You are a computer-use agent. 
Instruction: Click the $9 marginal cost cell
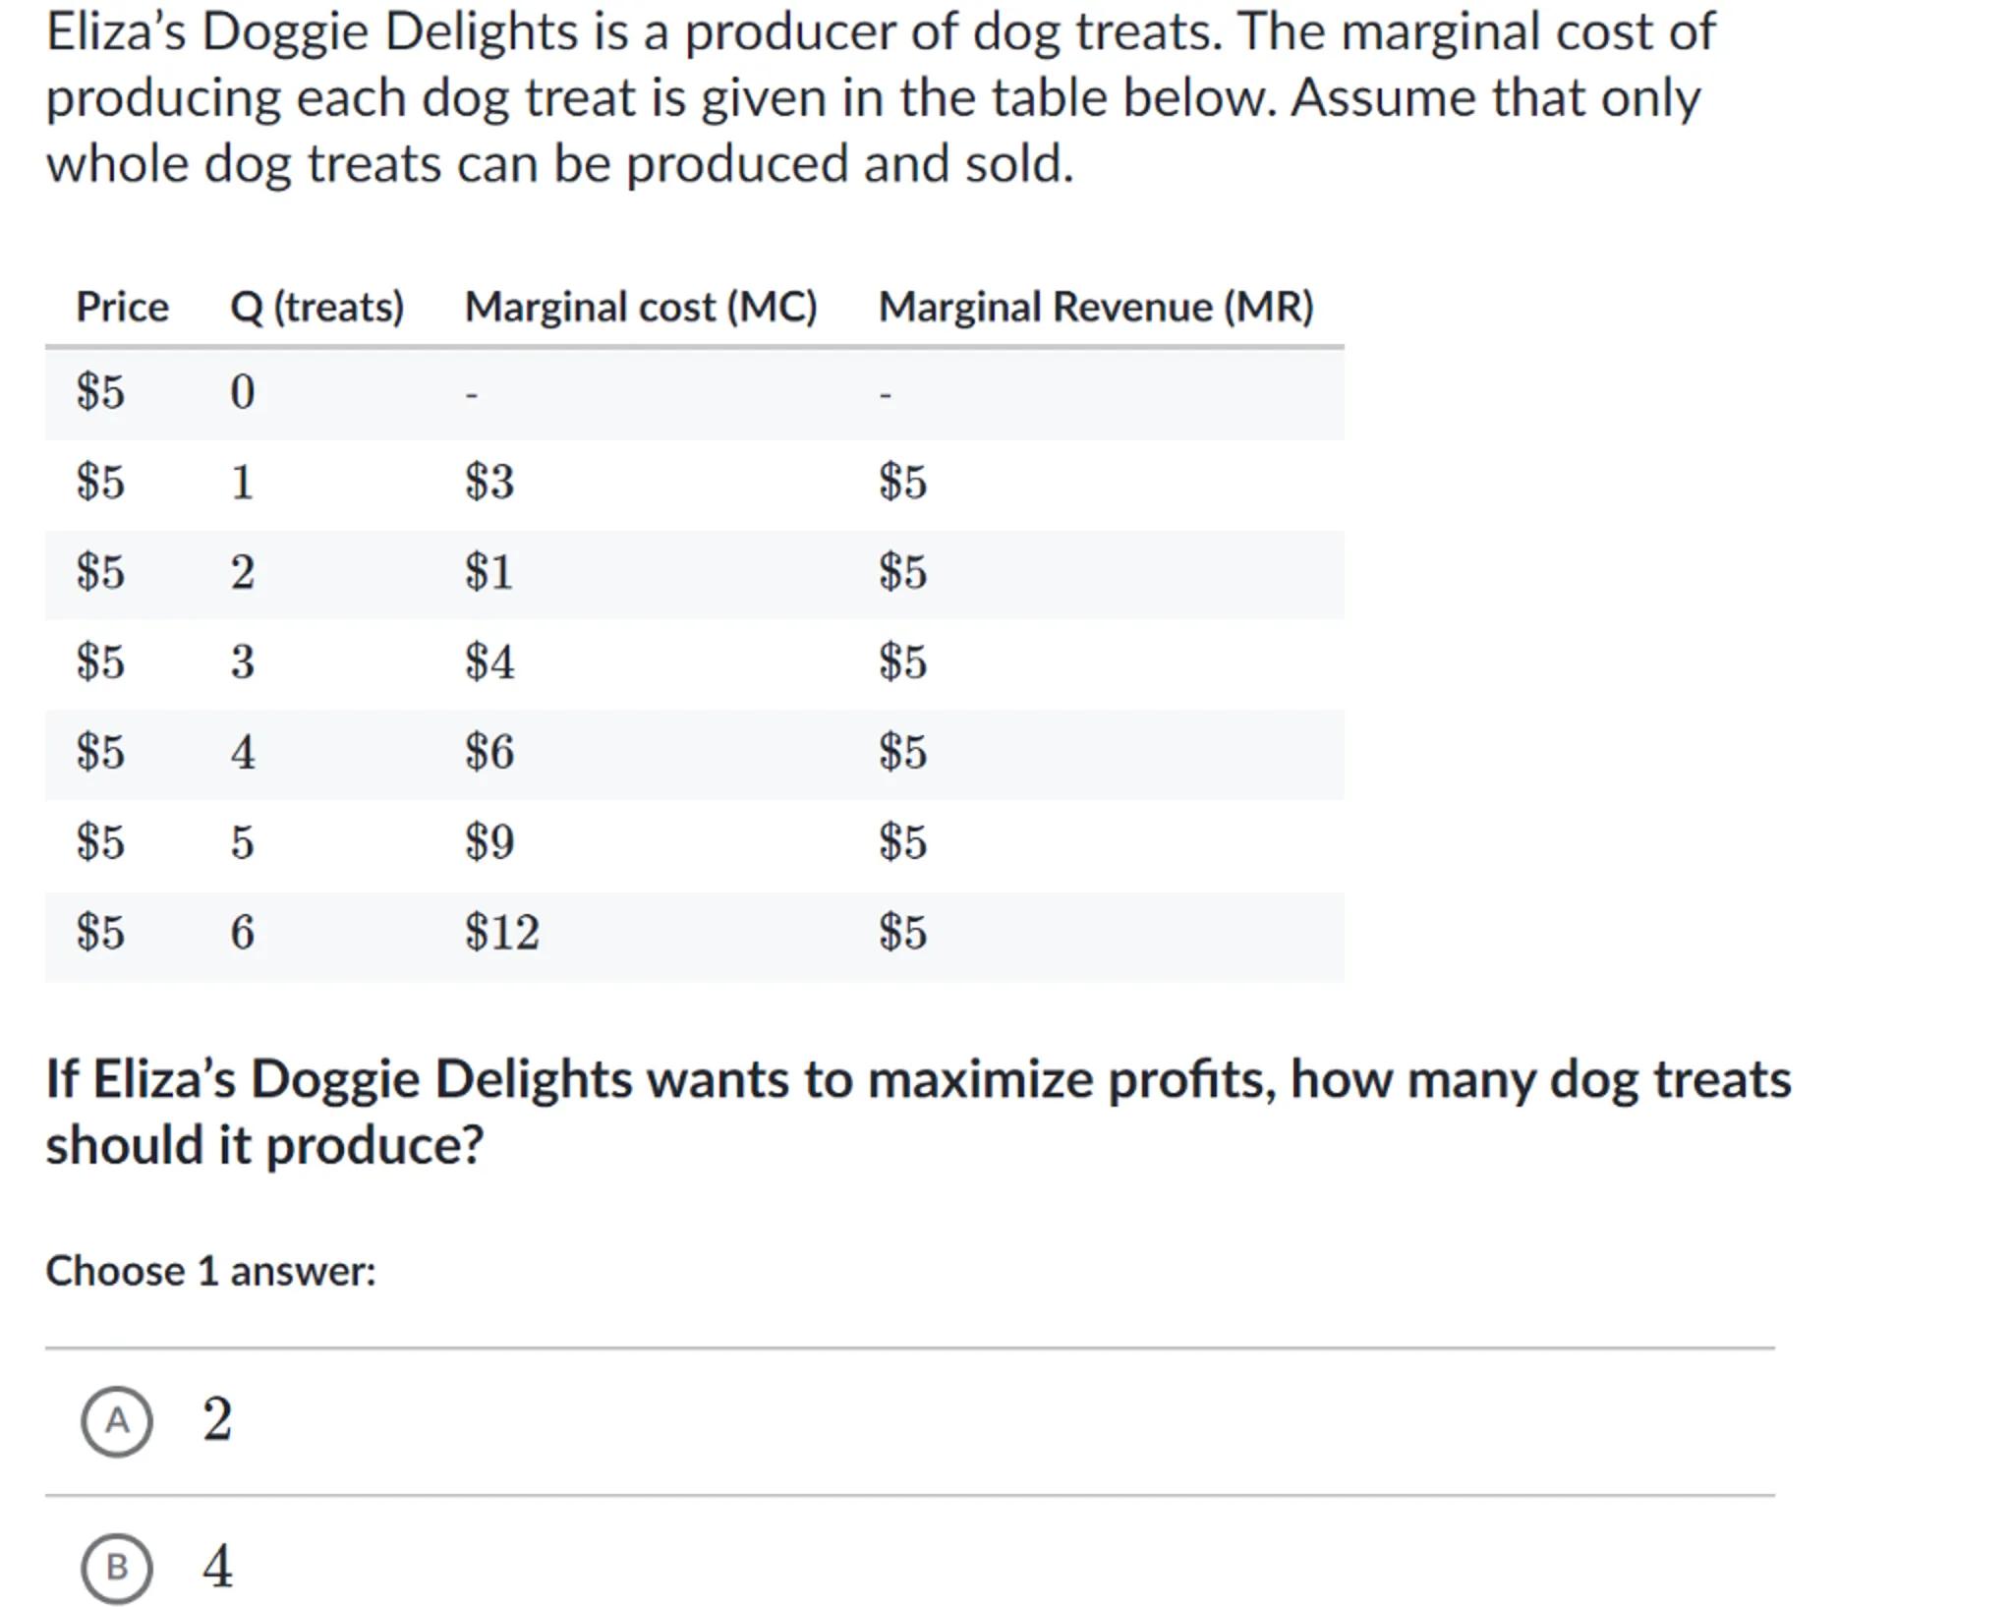[x=489, y=842]
